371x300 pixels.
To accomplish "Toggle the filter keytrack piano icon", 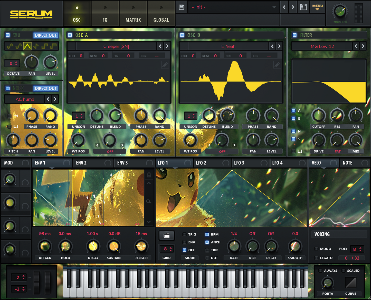I will pyautogui.click(x=300, y=151).
